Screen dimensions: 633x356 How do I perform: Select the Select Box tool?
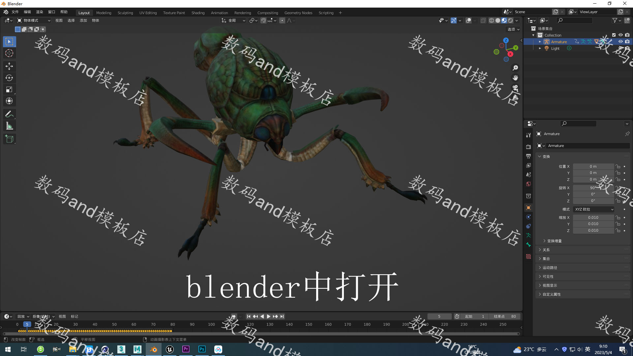(9, 42)
